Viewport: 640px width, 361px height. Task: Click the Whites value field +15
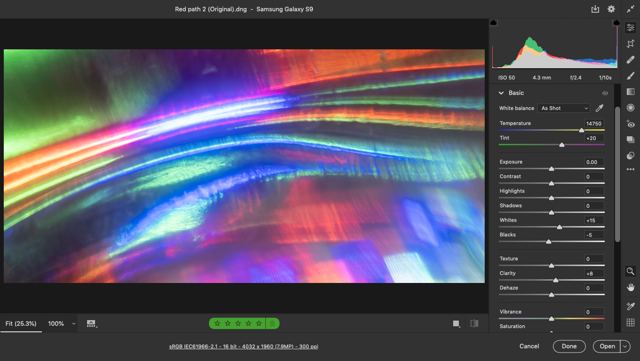click(x=594, y=220)
